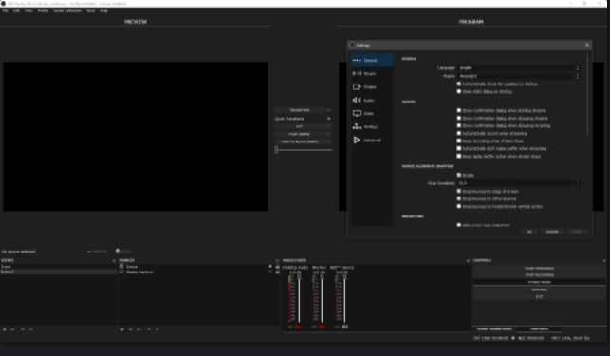The width and height of the screenshot is (610, 356).
Task: Click the Filters icon above Sources
Action: (x=119, y=252)
